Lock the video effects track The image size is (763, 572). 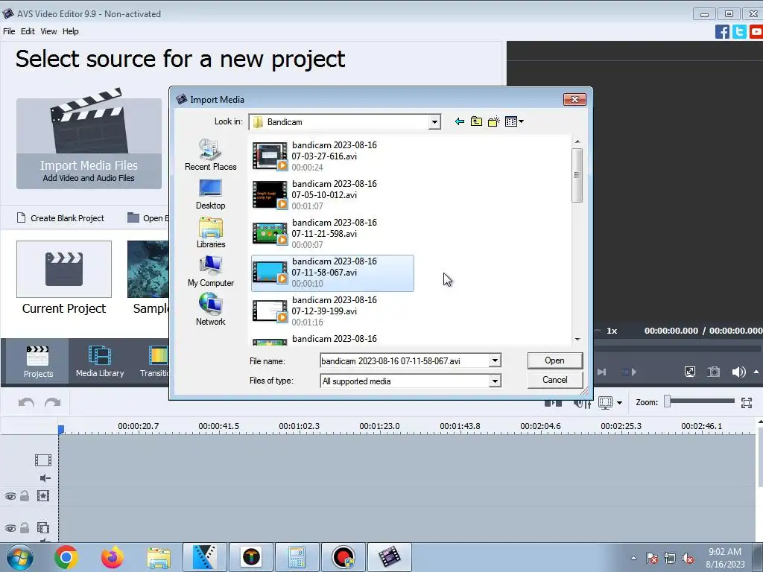coord(25,496)
